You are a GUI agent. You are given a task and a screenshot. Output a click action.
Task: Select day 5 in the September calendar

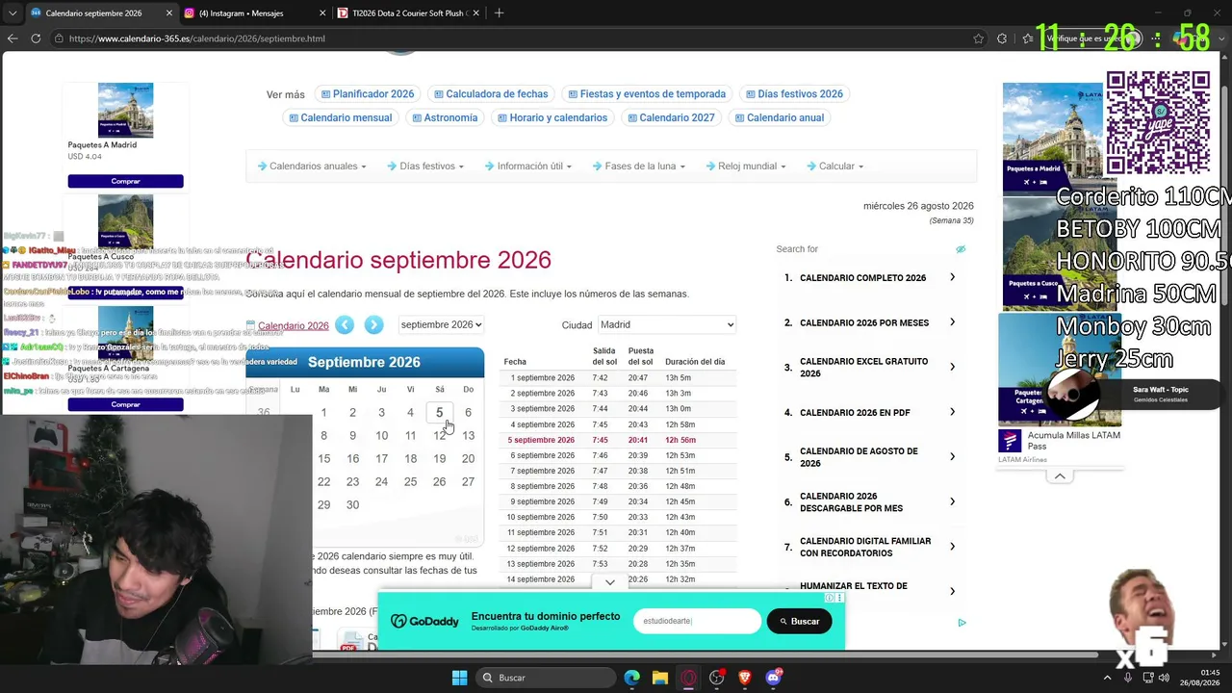(439, 413)
